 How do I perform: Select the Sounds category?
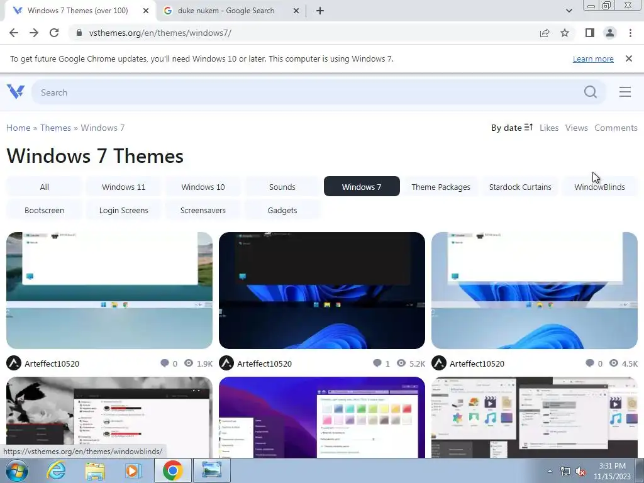282,187
